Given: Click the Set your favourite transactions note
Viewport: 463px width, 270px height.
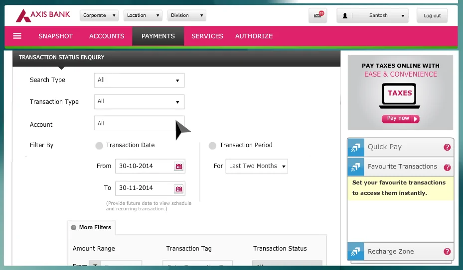Looking at the screenshot, I should (x=400, y=188).
